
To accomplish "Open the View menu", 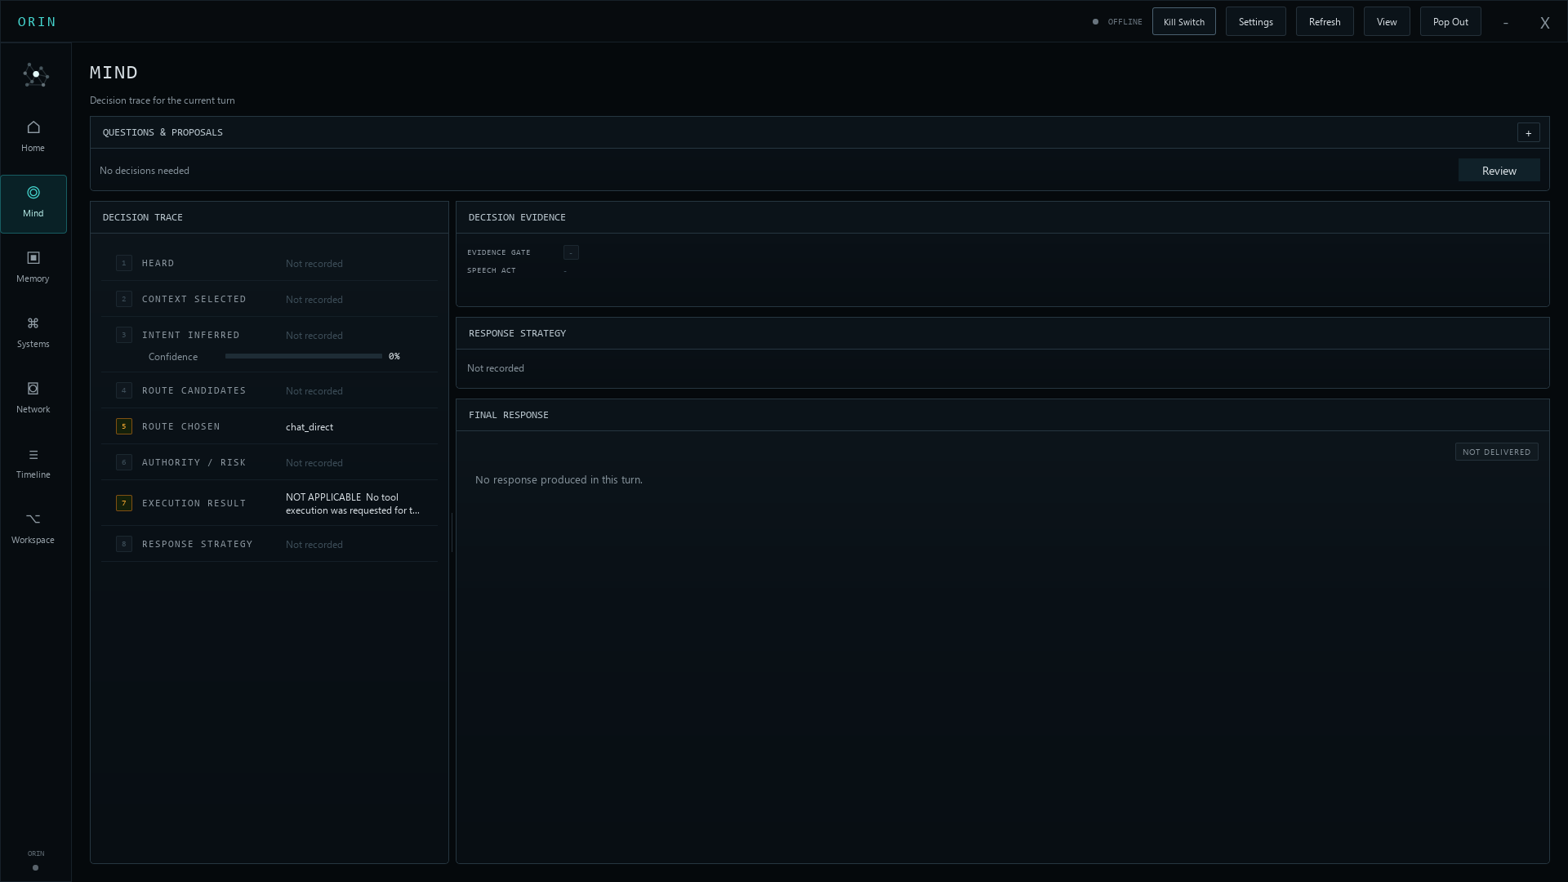I will point(1386,22).
